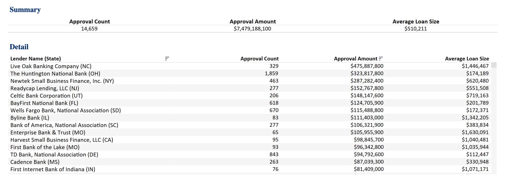Screen dimensions: 505x177
Task: Click average loan size $1,446,467
Action: (x=475, y=66)
